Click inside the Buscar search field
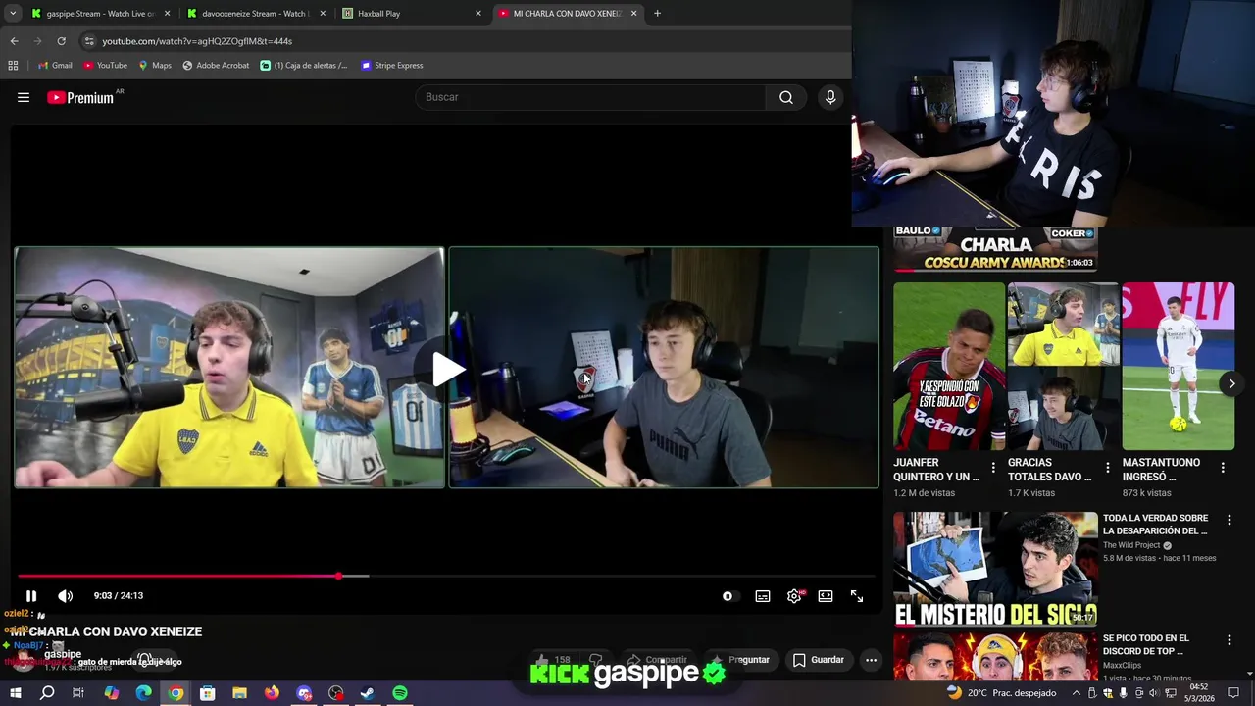This screenshot has height=706, width=1255. [x=591, y=97]
